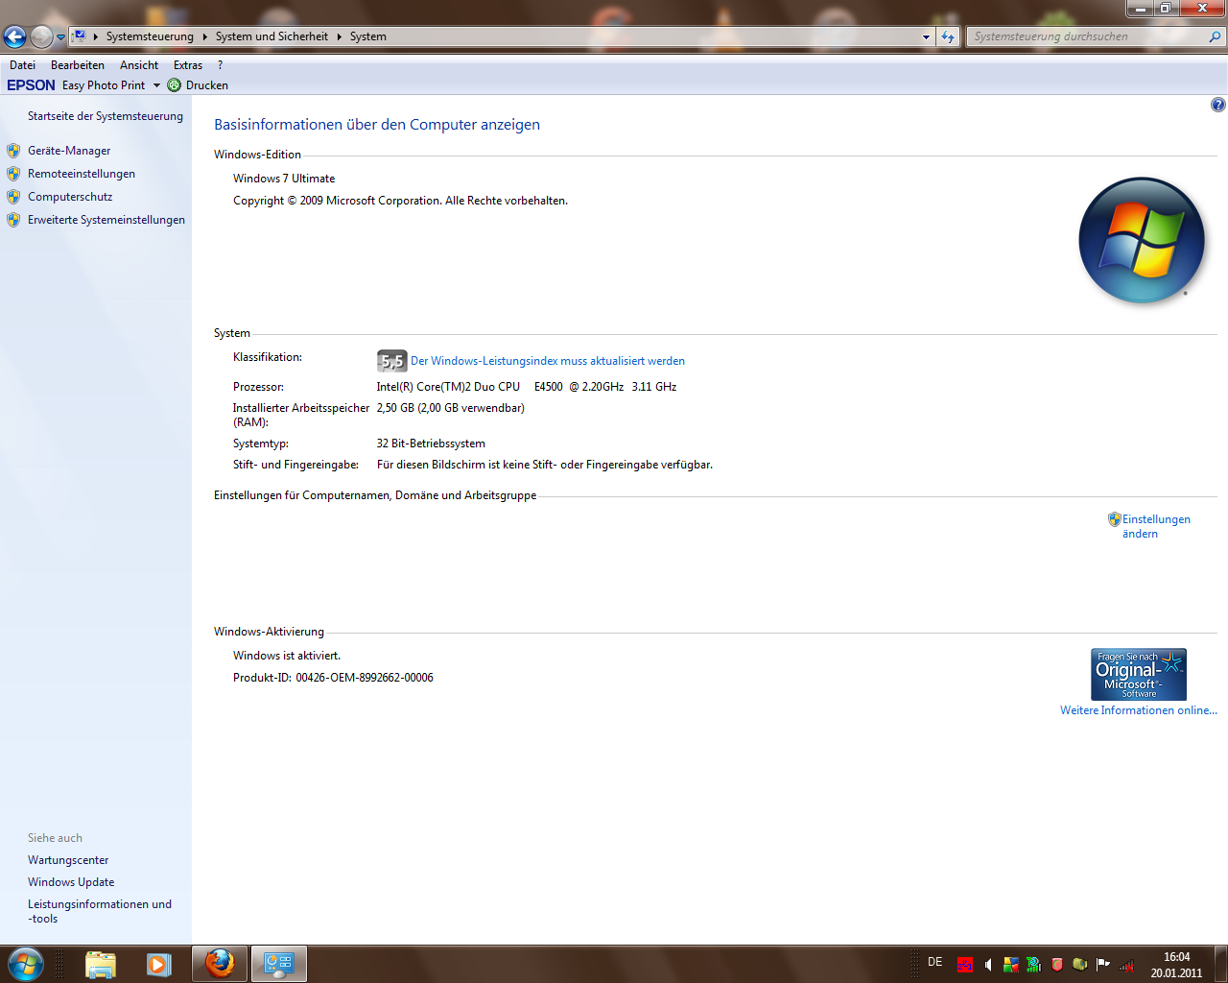Expand arrow after Systemsteuerung breadcrumb

click(204, 36)
